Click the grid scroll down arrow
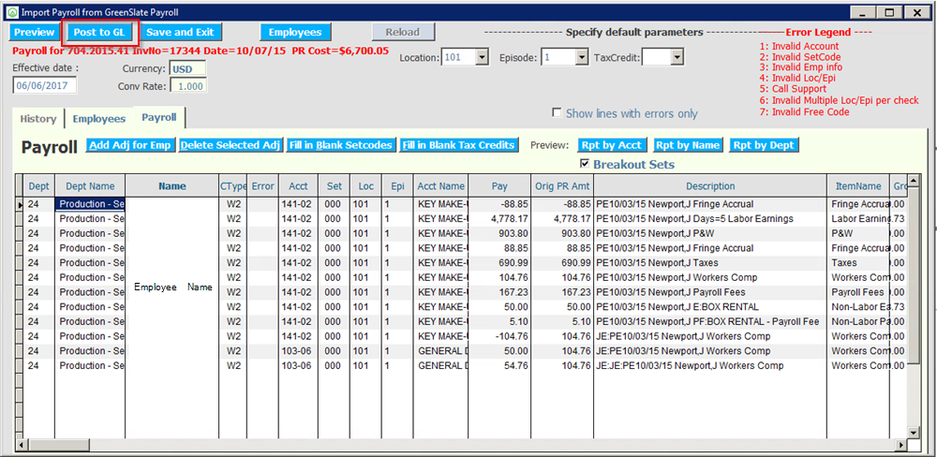The image size is (937, 457). click(x=913, y=432)
